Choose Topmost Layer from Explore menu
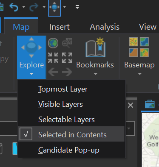The height and width of the screenshot is (167, 159). point(71,89)
